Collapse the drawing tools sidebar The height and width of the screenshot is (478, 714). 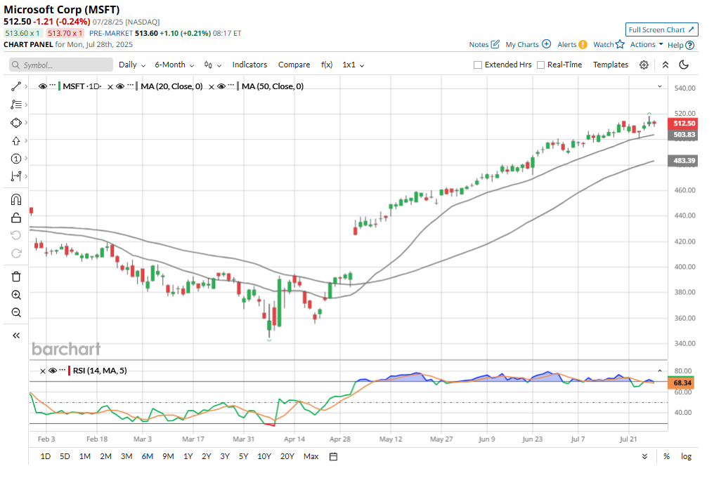click(x=16, y=336)
